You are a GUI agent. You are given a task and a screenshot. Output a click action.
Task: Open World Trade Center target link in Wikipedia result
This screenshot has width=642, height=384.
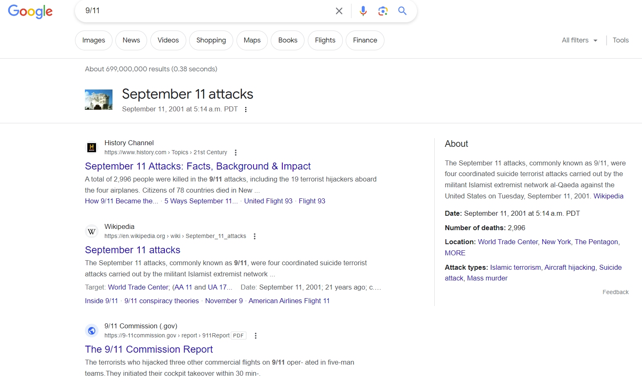coord(138,287)
